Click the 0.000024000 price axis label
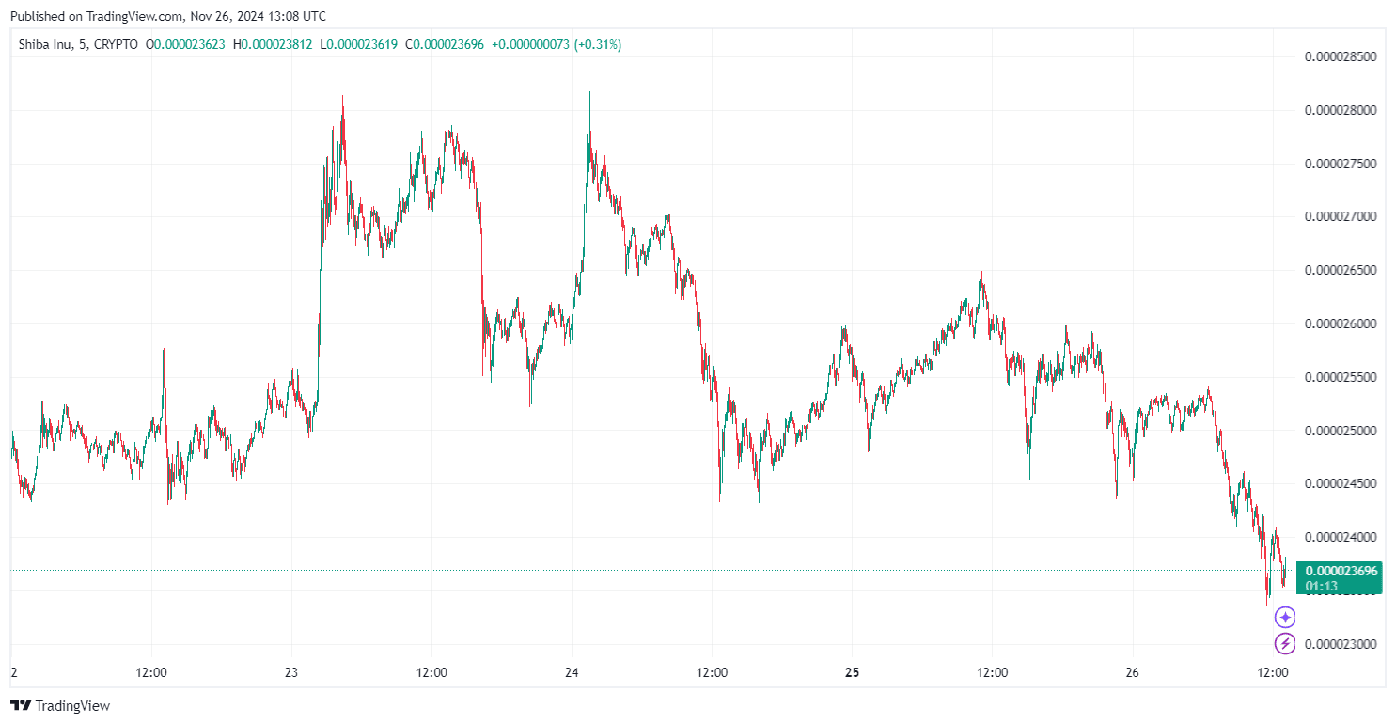Image resolution: width=1396 pixels, height=724 pixels. coord(1341,537)
